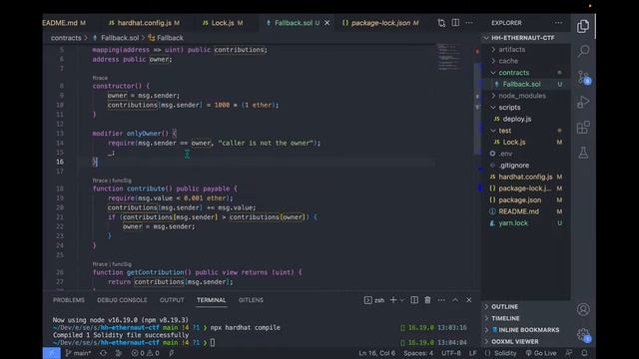Screen dimensions: 639x359
Task: Open the Run and Debug view
Action: (x=583, y=102)
